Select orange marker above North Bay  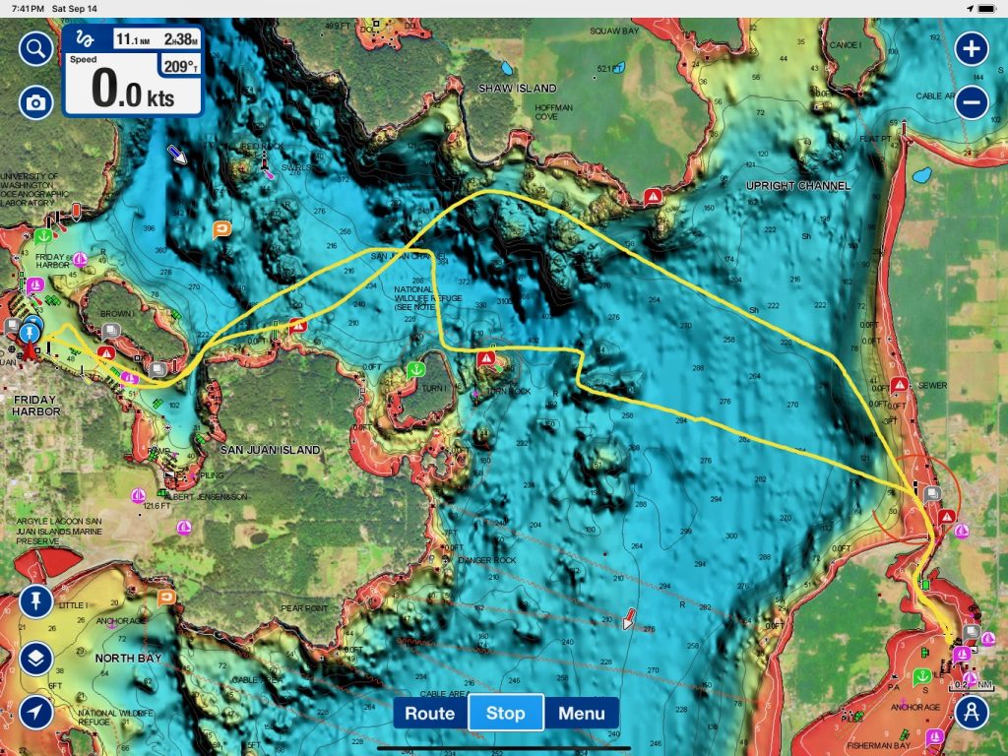[x=166, y=597]
